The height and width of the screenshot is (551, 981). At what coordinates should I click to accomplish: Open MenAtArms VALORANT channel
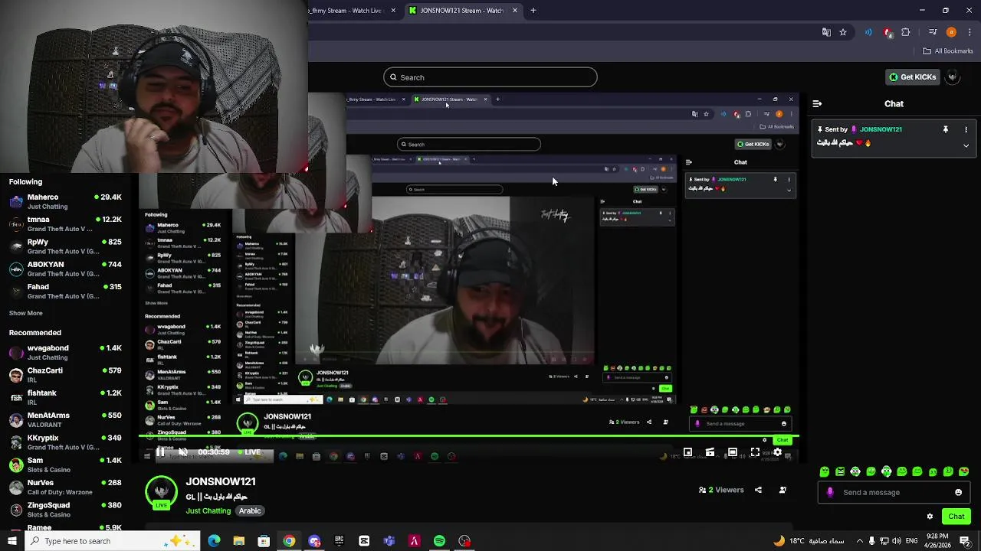click(65, 419)
